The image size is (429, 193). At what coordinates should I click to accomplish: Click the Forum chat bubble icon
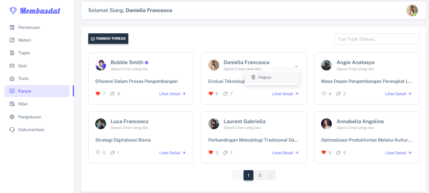(12, 91)
